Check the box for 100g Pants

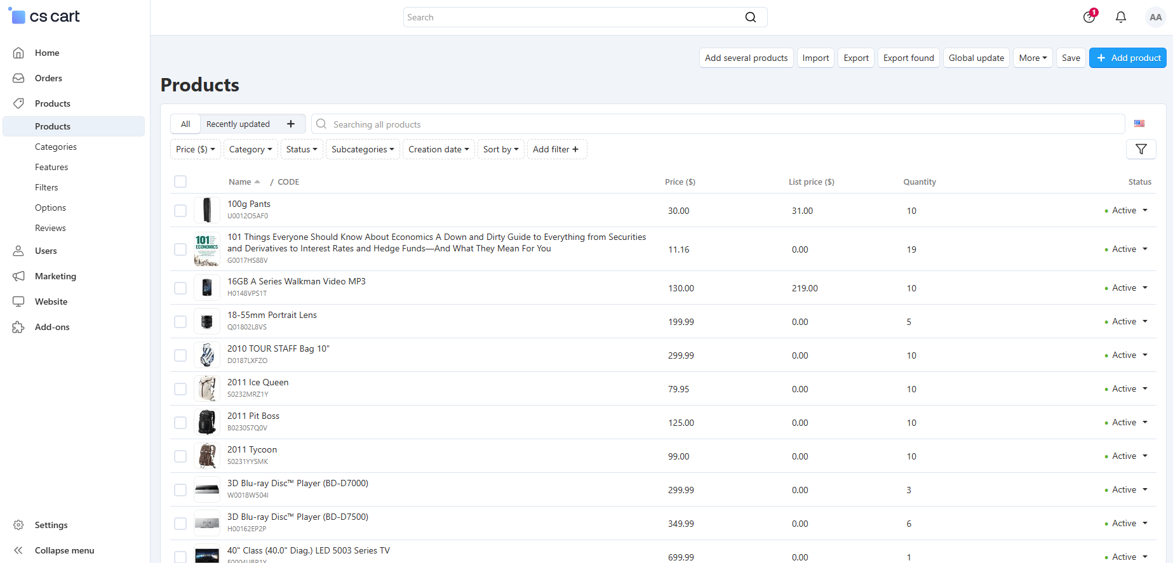pos(180,210)
